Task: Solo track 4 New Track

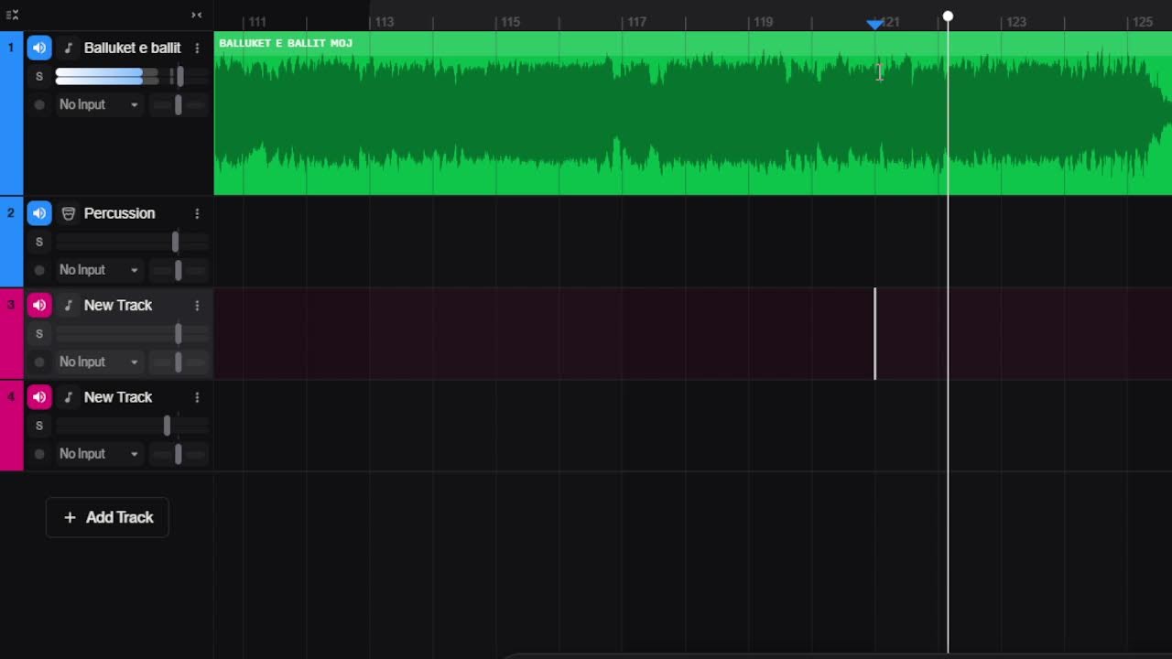Action: [x=39, y=426]
